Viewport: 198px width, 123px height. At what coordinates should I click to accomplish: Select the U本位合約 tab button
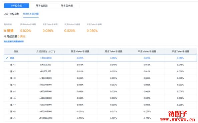(x=17, y=6)
